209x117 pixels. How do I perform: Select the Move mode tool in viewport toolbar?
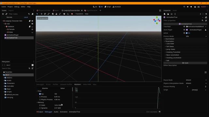click(x=41, y=14)
